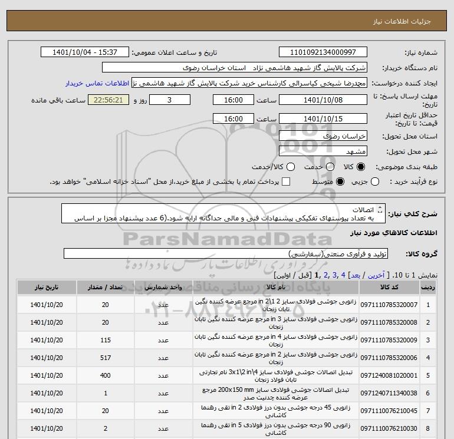This screenshot has height=439, width=454.
Task: Go to page 2 of items
Action: click(x=326, y=275)
